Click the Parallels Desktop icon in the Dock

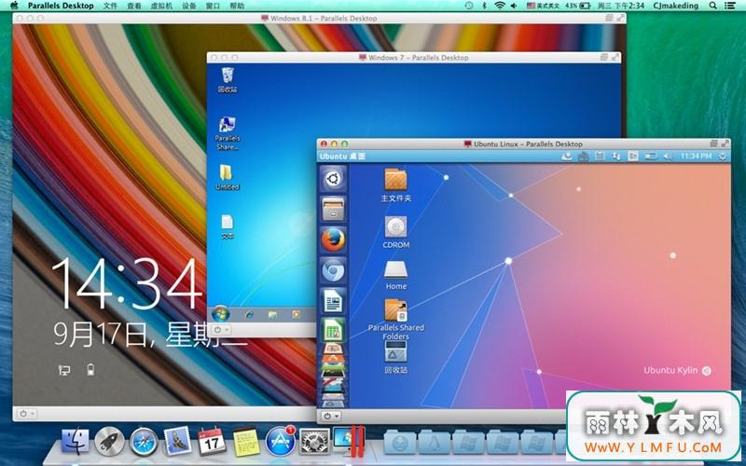pyautogui.click(x=349, y=441)
